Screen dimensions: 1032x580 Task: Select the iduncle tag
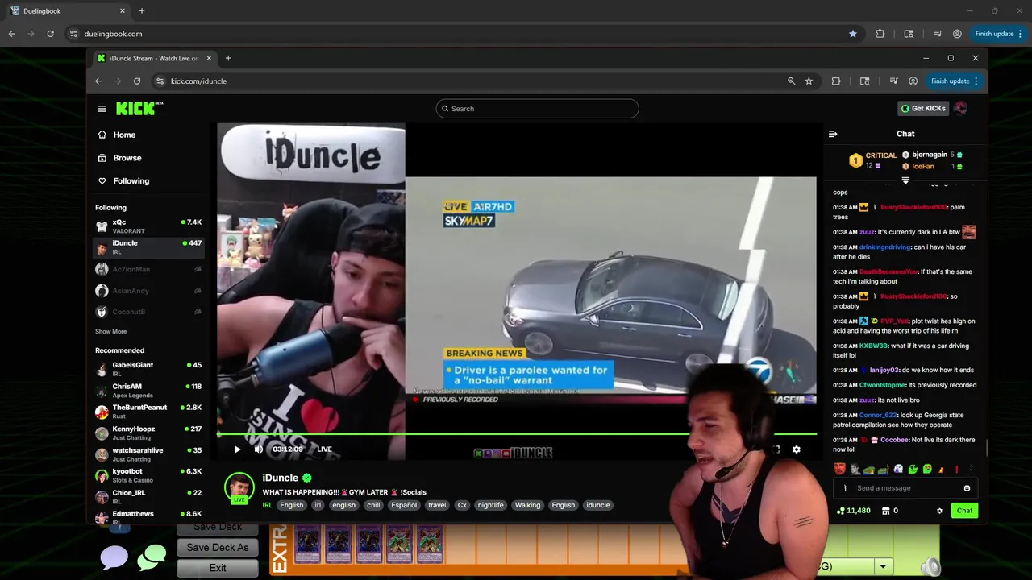[x=597, y=505]
